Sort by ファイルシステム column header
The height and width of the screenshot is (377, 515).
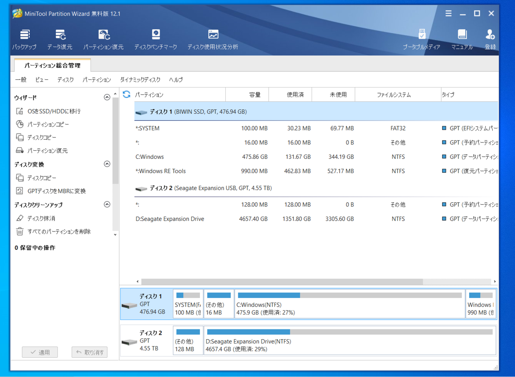(398, 94)
